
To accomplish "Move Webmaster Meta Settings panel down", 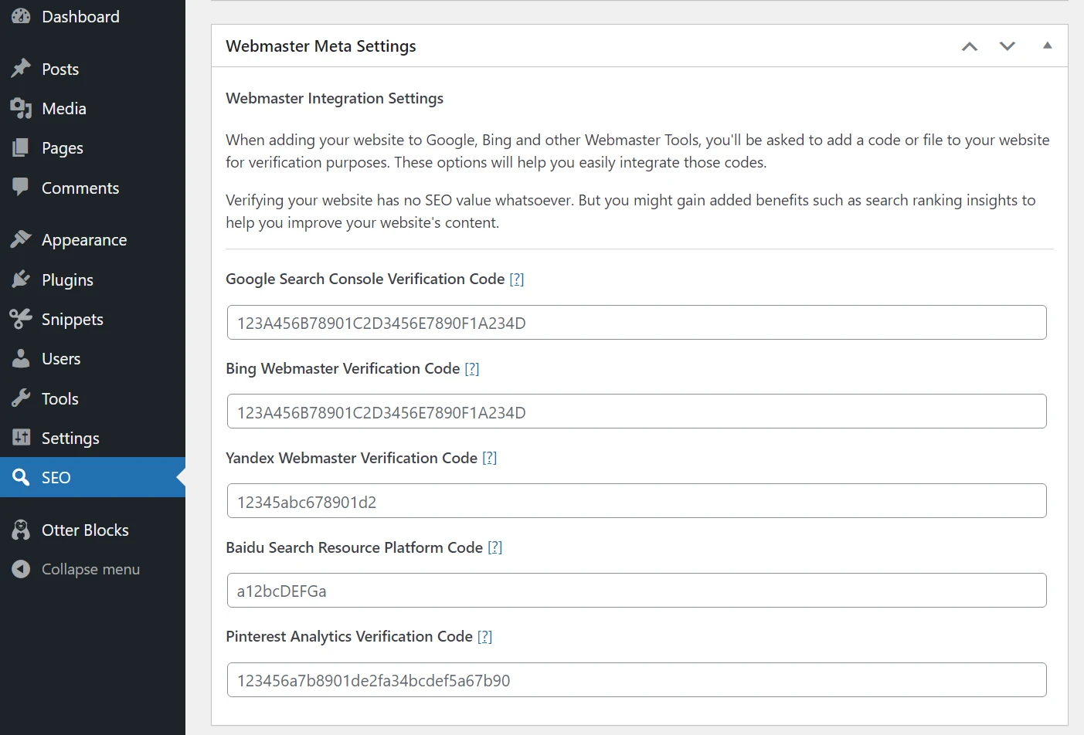I will (x=1008, y=46).
